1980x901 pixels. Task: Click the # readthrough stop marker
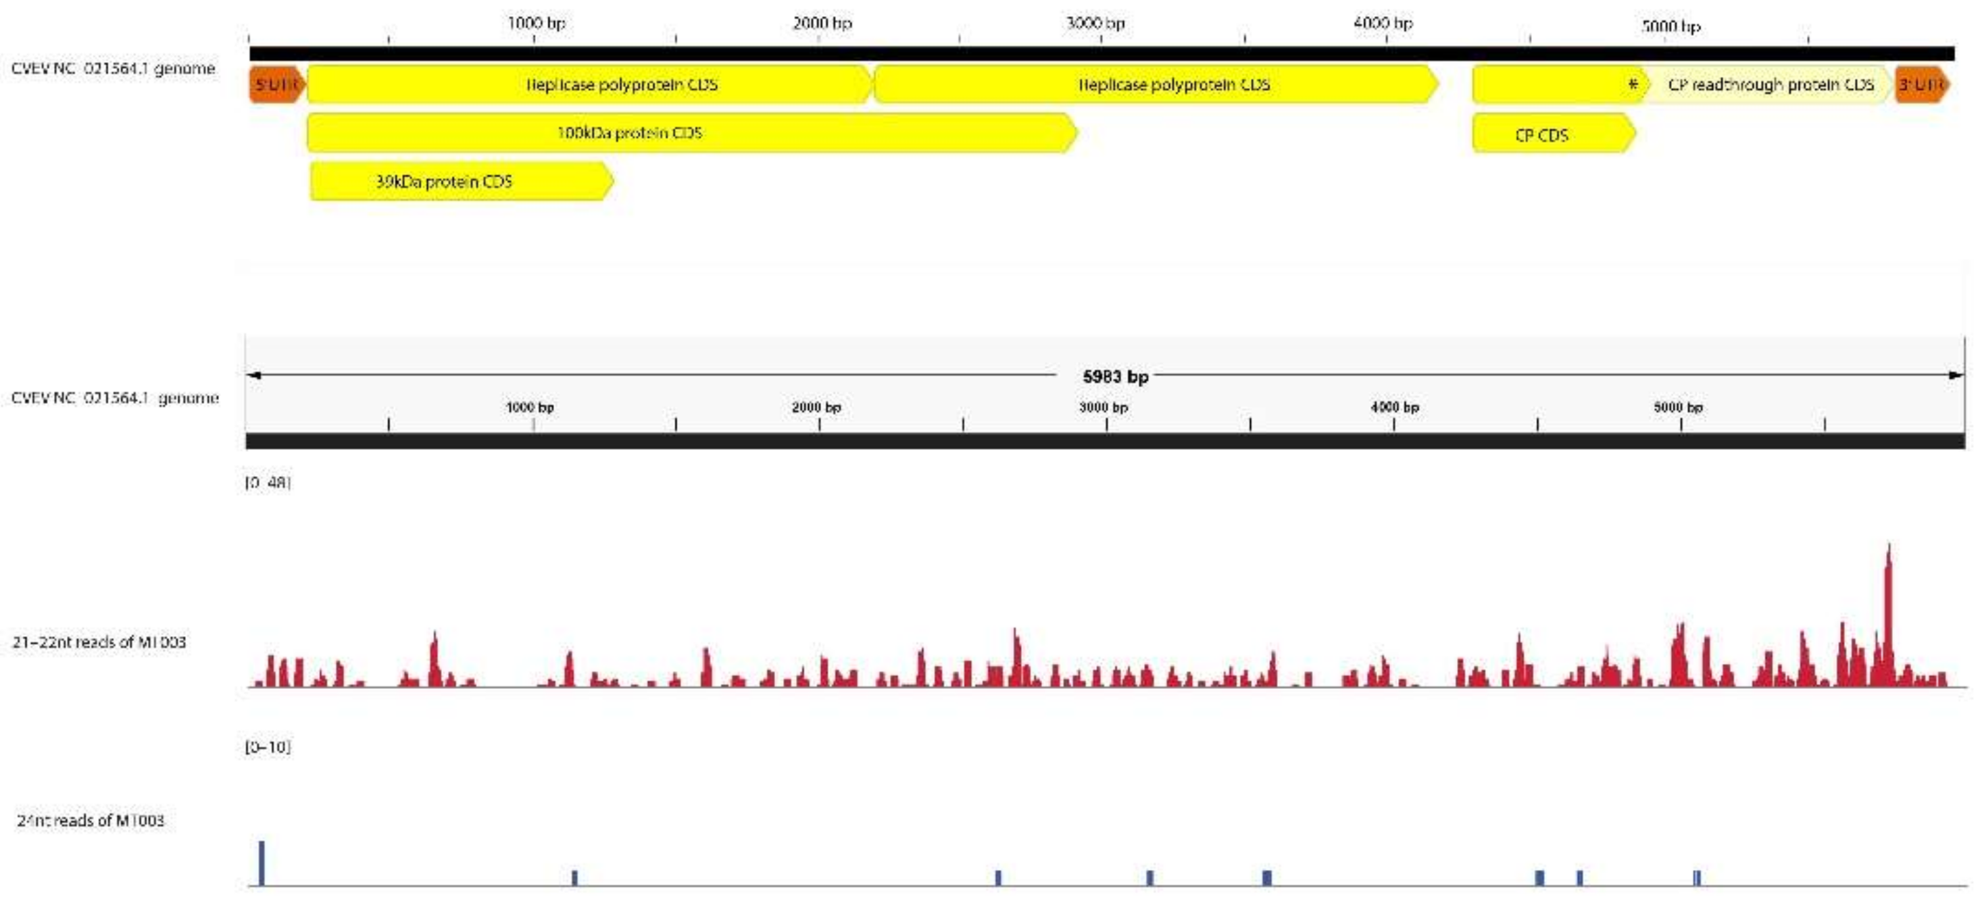pyautogui.click(x=1633, y=84)
